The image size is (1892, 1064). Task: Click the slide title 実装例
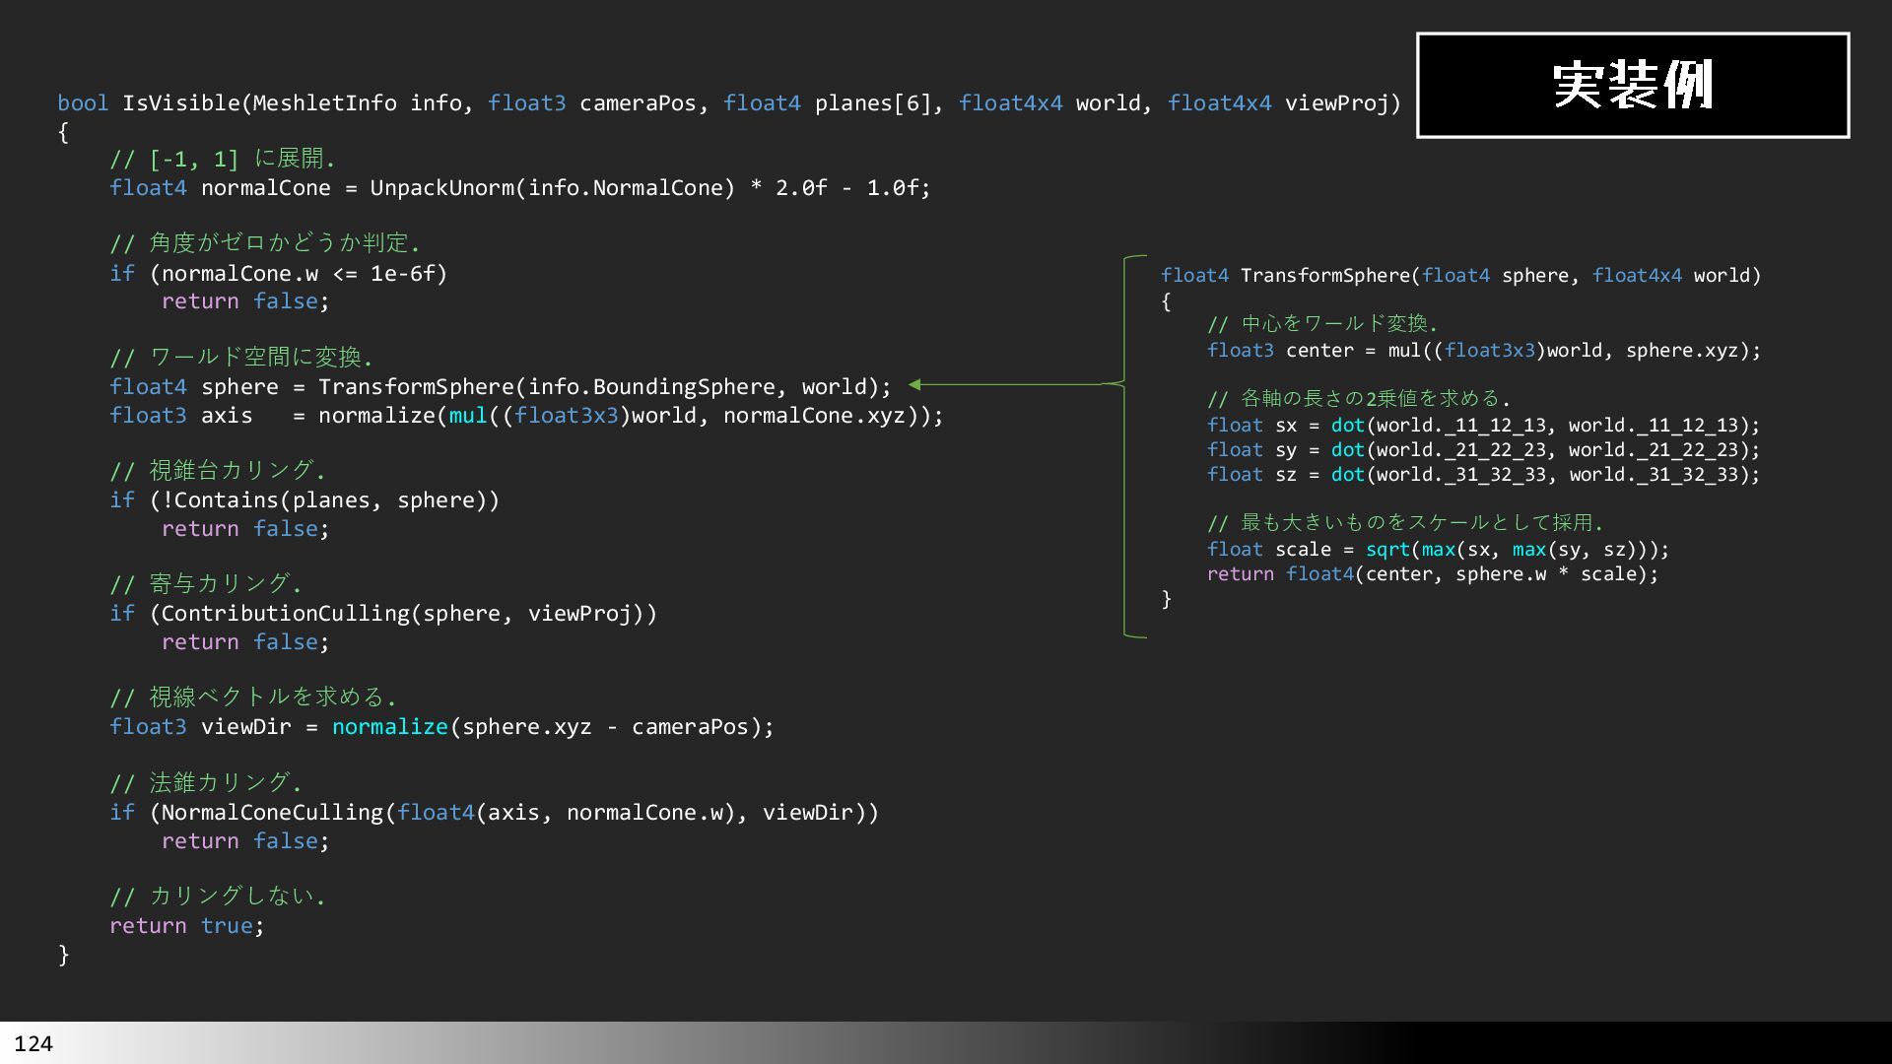1632,85
